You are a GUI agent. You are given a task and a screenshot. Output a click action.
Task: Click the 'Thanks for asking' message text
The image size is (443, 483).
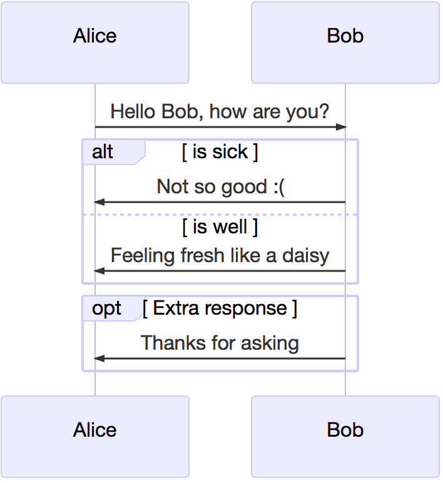click(220, 343)
